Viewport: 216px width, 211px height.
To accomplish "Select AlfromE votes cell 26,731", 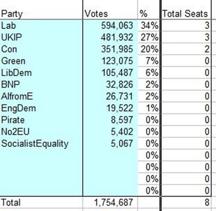I will coord(110,96).
